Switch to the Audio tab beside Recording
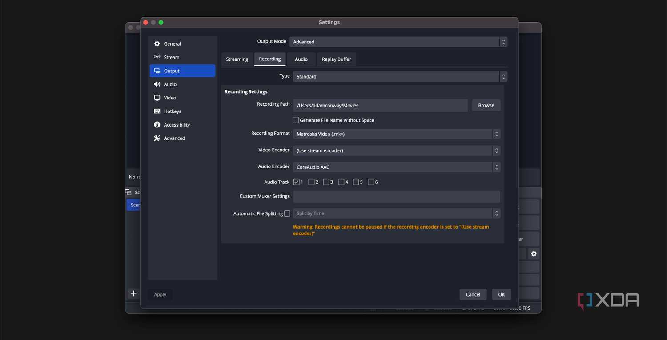 tap(301, 59)
